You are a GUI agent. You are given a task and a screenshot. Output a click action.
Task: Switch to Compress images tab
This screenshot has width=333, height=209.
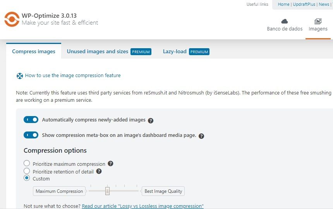pos(34,51)
